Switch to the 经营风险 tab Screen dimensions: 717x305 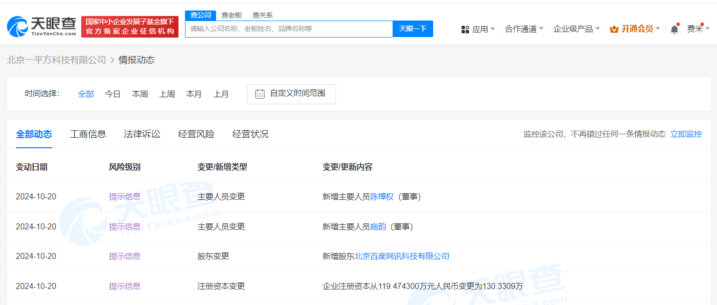[x=197, y=134]
